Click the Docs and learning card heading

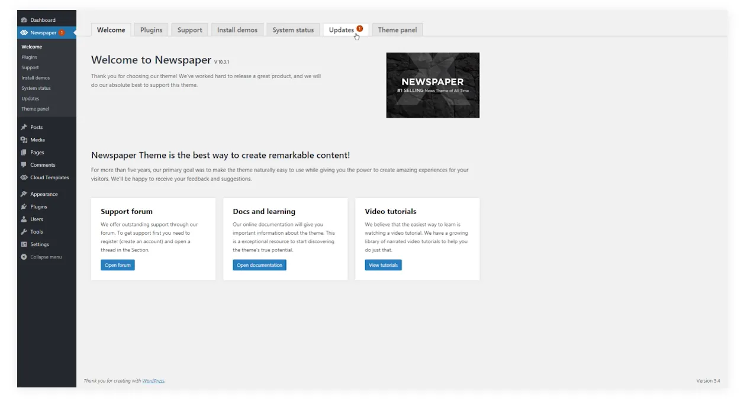point(264,211)
